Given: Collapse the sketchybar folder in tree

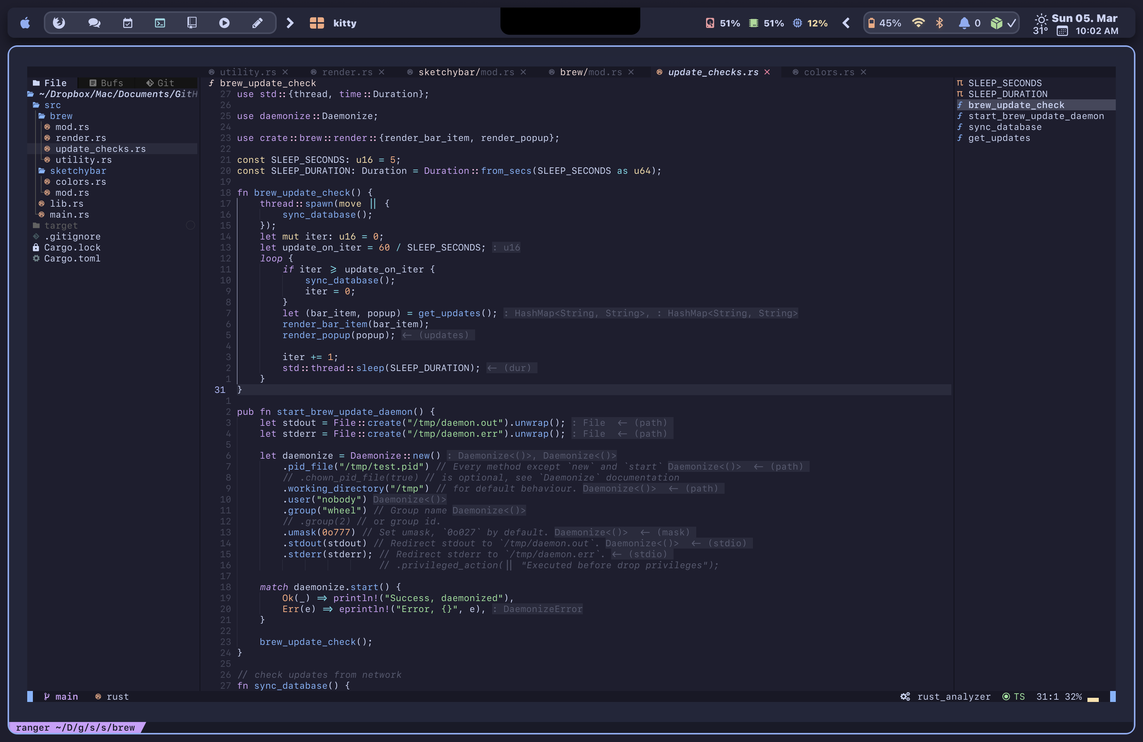Looking at the screenshot, I should (x=77, y=171).
